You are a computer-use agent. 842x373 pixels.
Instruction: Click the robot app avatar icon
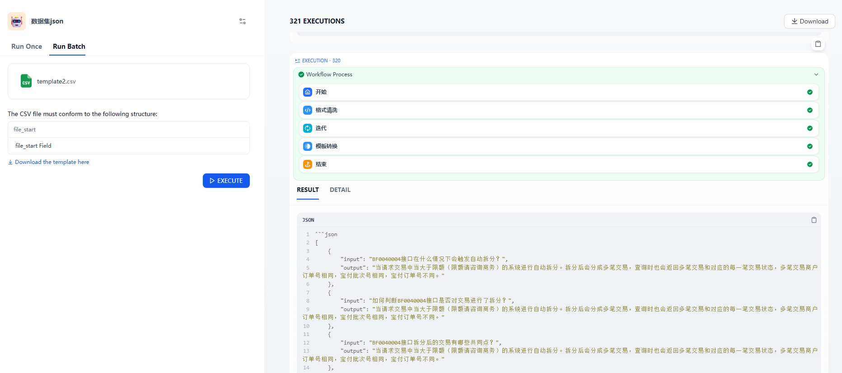(17, 21)
